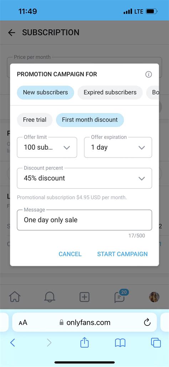The image size is (169, 367).
Task: Open profile avatar thumbnail
Action: 154,297
